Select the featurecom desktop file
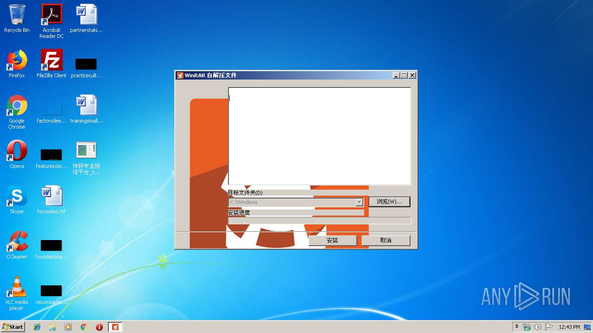Image resolution: width=593 pixels, height=333 pixels. pyautogui.click(x=51, y=158)
